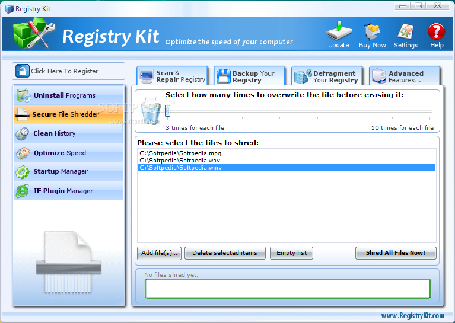Open Buy Now shopping cart icon
This screenshot has height=323, width=455.
372,31
